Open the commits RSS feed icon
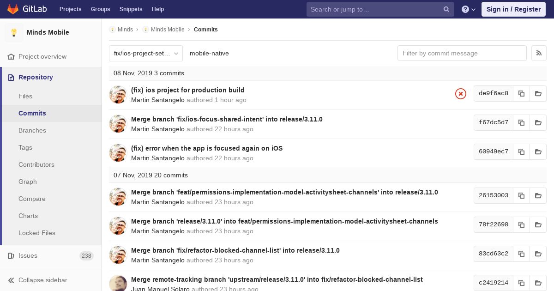Screen dimensions: 554x291 [x=539, y=53]
